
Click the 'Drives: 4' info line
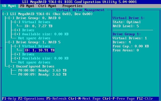(122, 42)
